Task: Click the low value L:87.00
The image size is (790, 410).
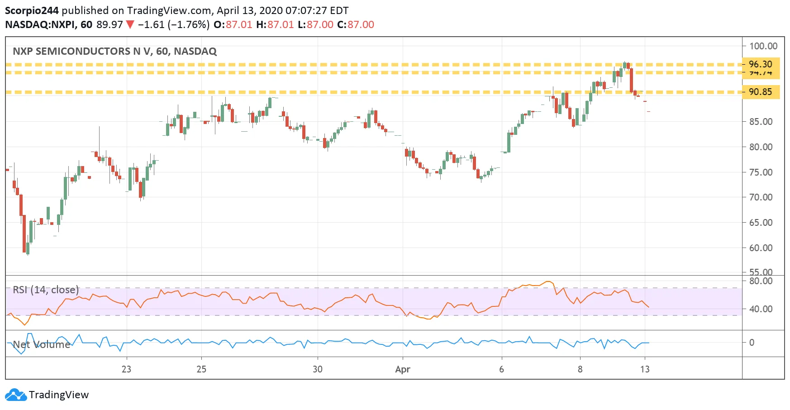Action: [315, 24]
